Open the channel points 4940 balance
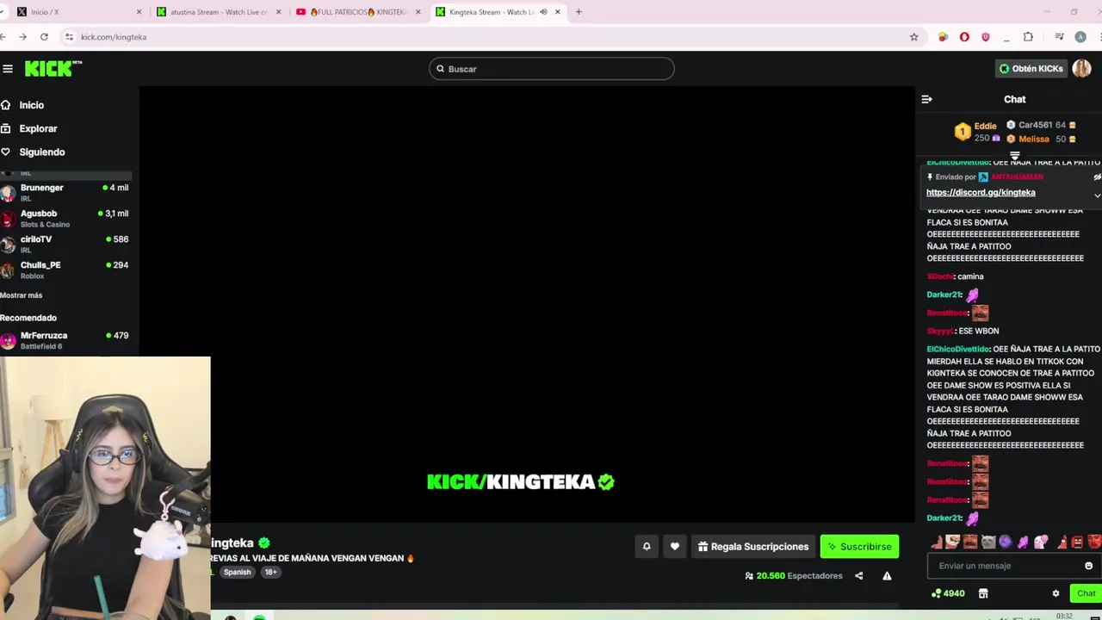Viewport: 1102px width, 620px height. point(948,593)
